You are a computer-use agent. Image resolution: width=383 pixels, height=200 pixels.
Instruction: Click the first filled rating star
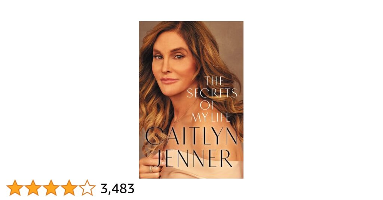(15, 188)
